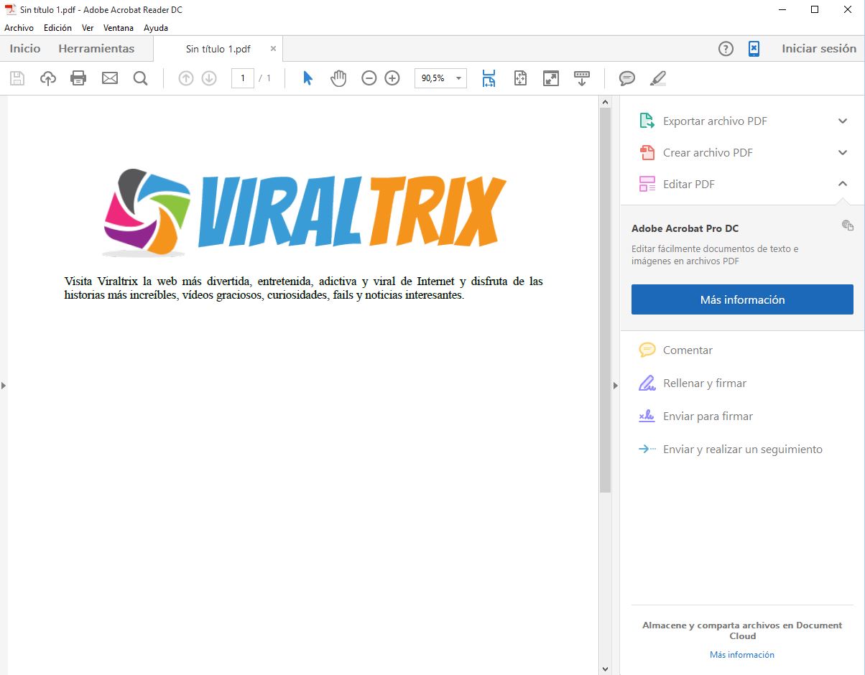Open the Ventana menu
Viewport: 865px width, 675px height.
click(119, 28)
